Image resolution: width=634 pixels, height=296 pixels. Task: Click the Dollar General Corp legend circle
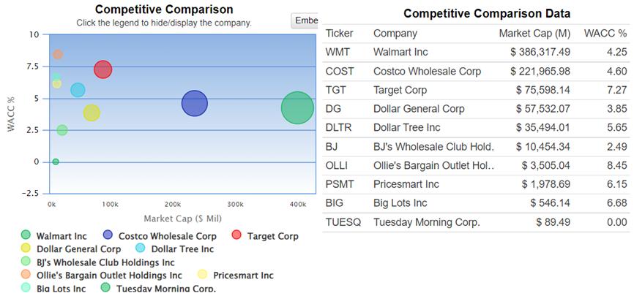26,248
